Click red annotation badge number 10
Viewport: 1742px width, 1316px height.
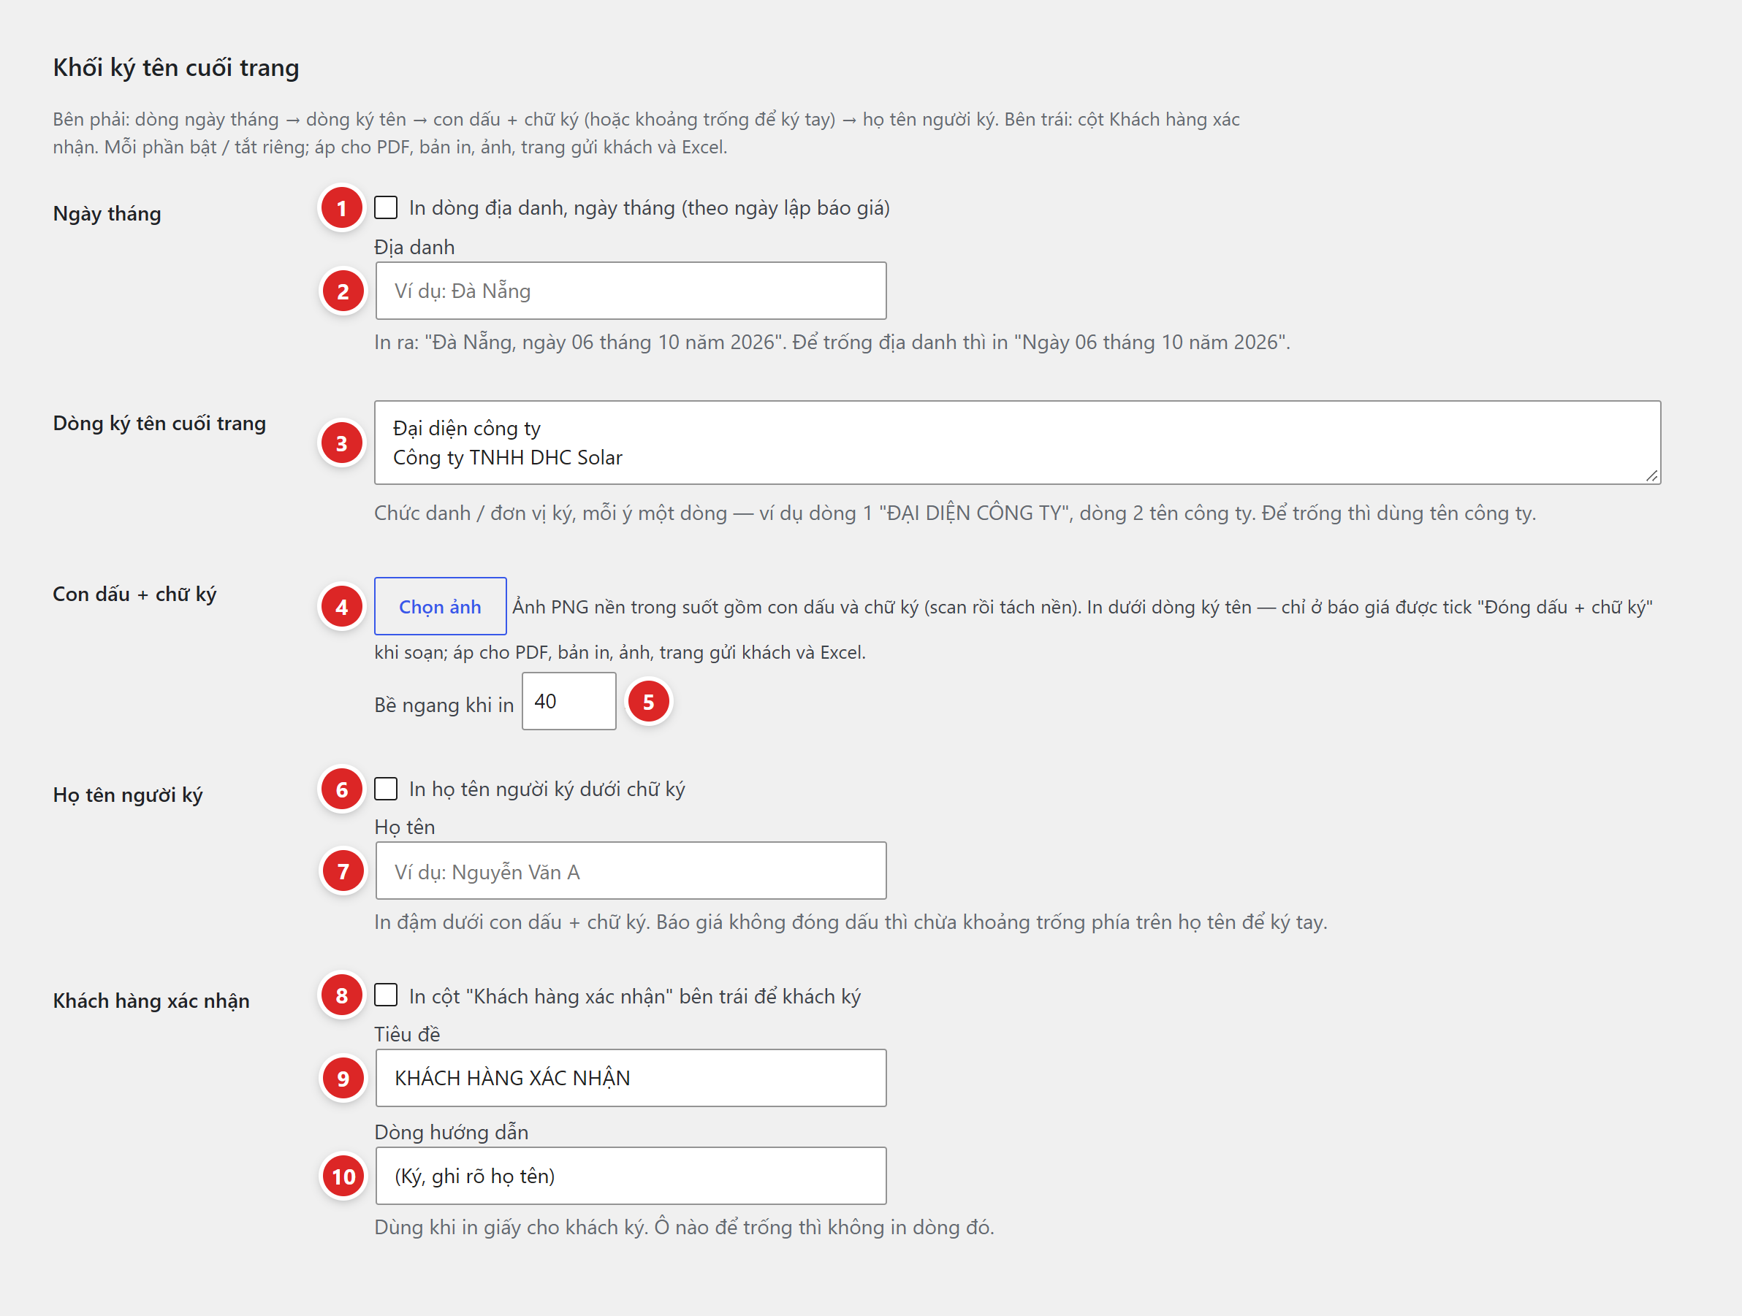click(343, 1177)
